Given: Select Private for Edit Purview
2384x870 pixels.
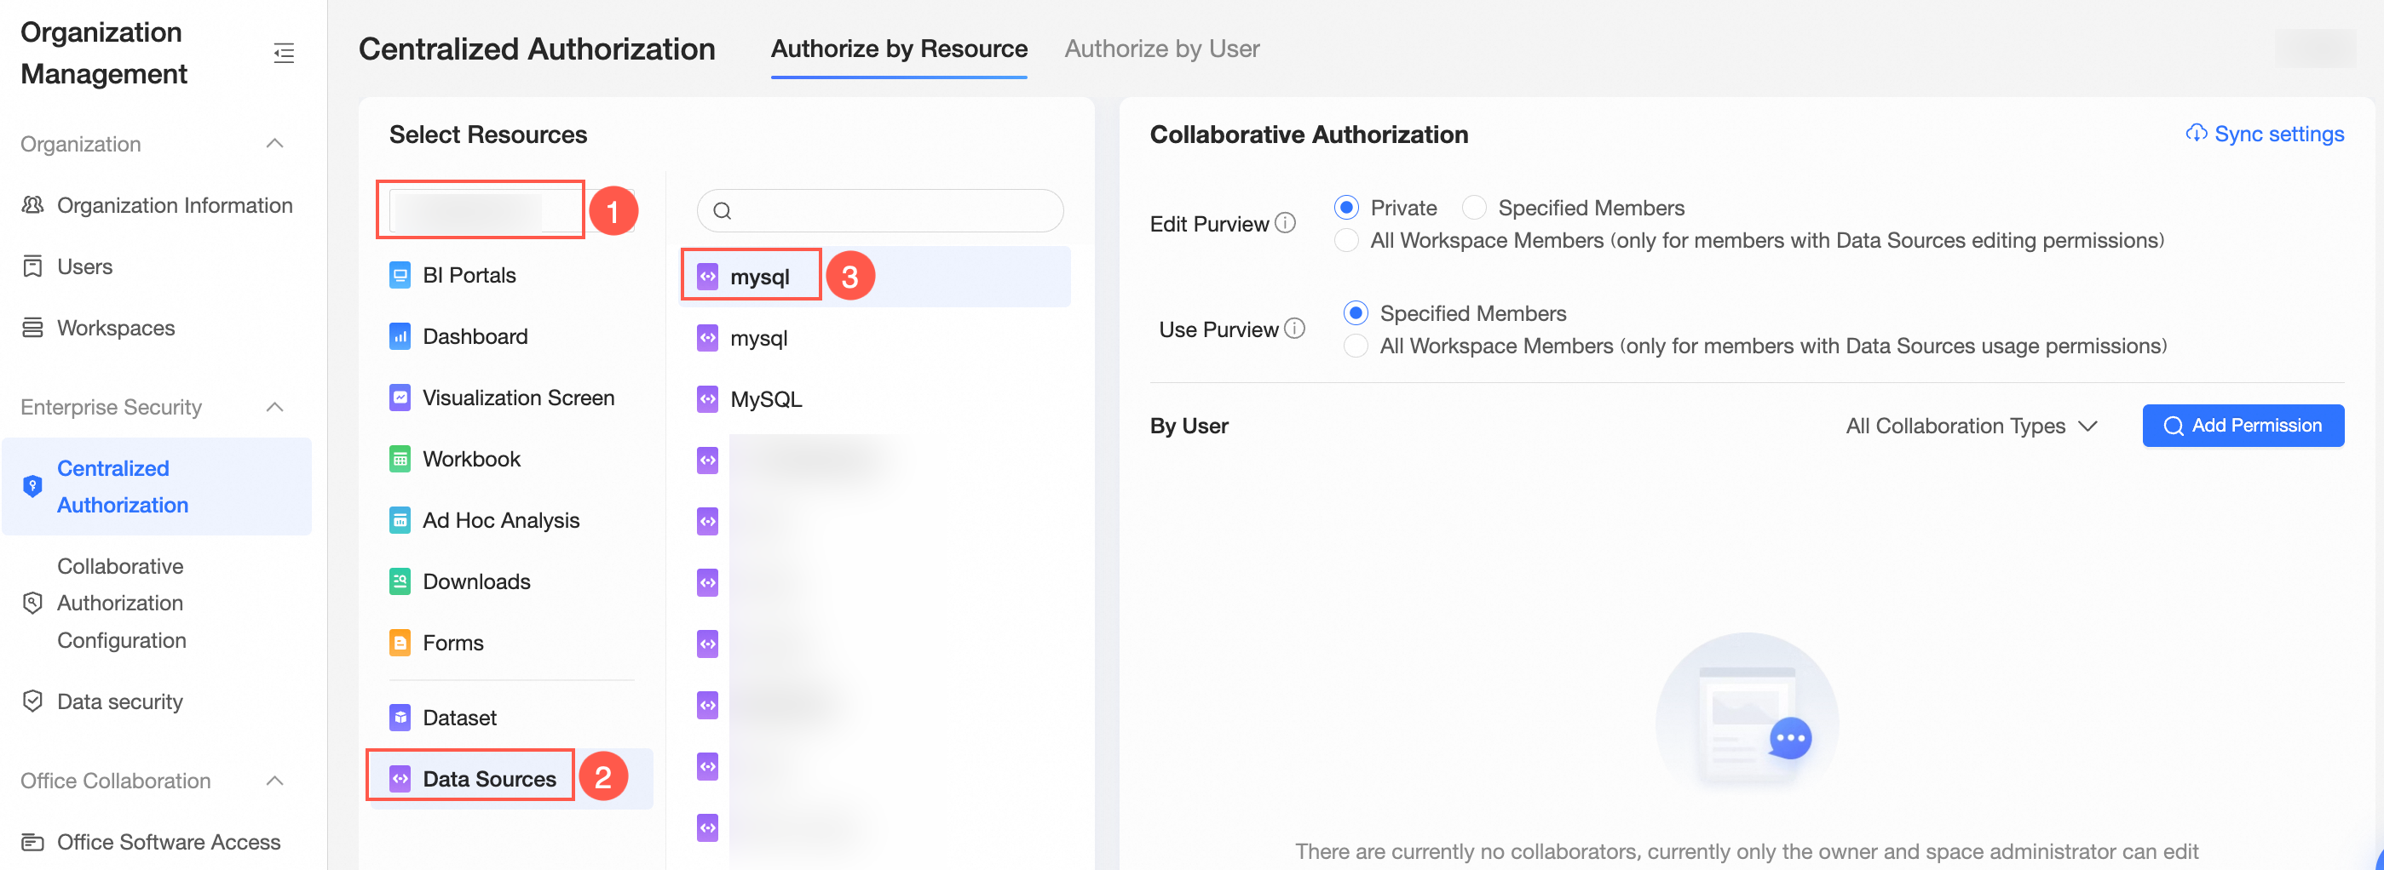Looking at the screenshot, I should tap(1346, 207).
